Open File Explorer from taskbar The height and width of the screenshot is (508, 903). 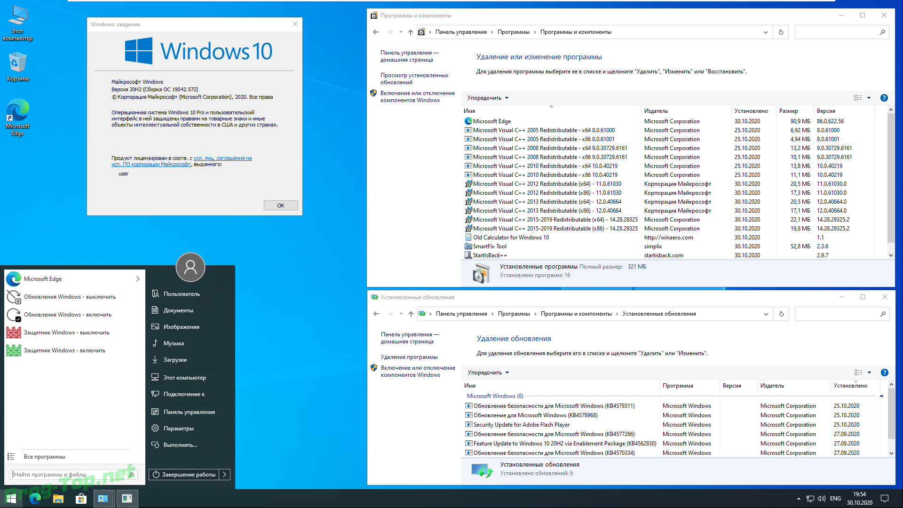[58, 499]
